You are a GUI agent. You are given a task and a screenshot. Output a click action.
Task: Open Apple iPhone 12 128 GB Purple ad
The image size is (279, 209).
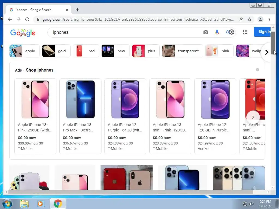pos(215,116)
